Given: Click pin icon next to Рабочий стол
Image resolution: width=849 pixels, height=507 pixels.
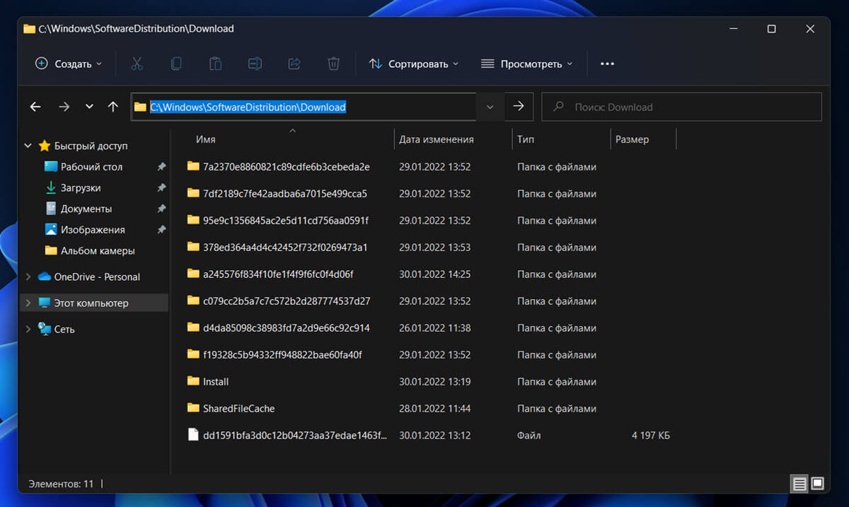Looking at the screenshot, I should 161,167.
